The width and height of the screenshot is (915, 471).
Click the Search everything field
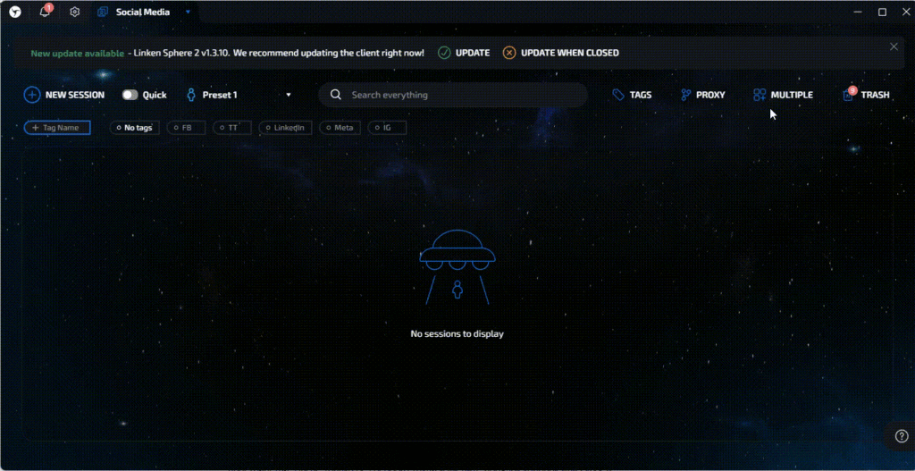(x=453, y=95)
